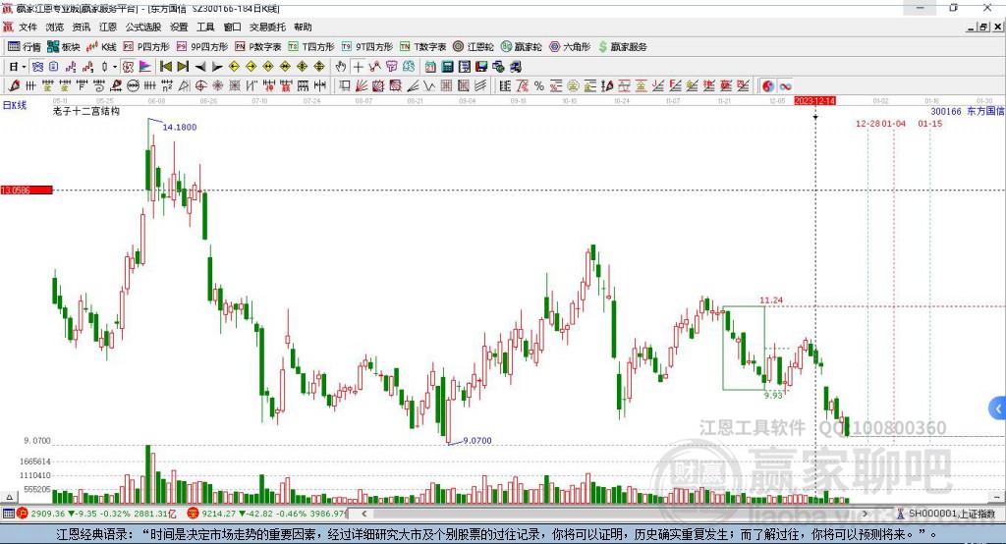The height and width of the screenshot is (544, 1006).
Task: Click the 东方国信 stock name link
Action: (x=985, y=112)
